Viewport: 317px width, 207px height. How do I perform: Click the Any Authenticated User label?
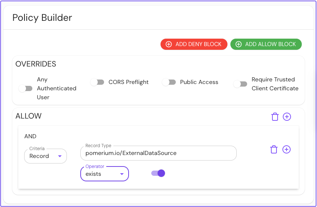pos(56,88)
